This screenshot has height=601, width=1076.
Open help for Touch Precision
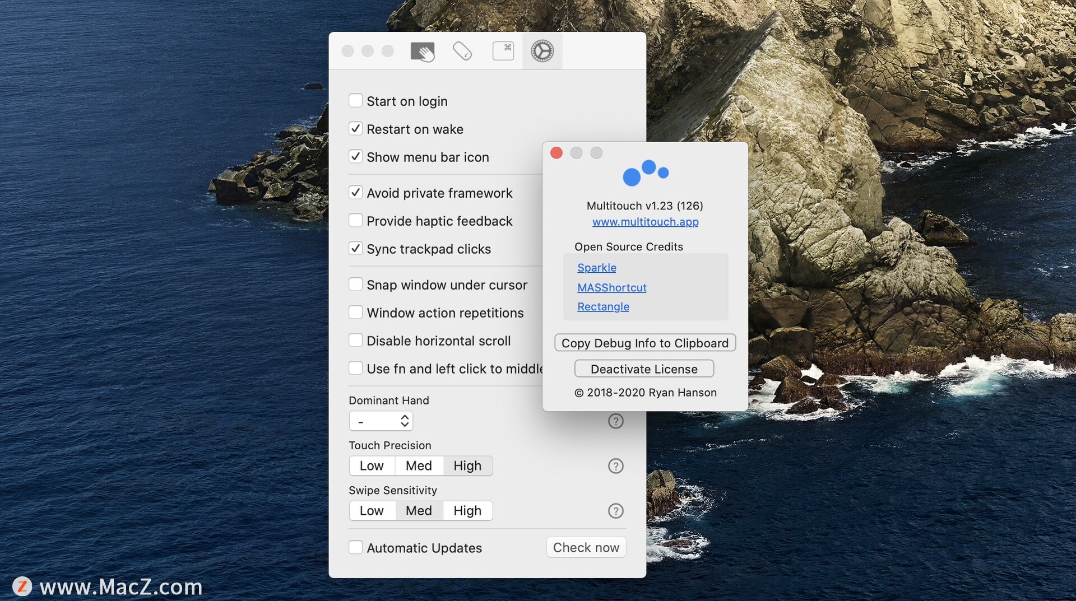point(615,466)
